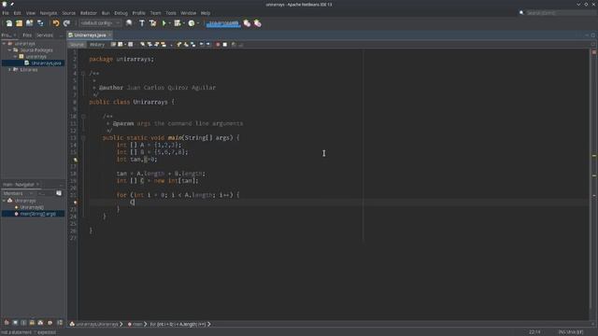Open the Window menu
The height and width of the screenshot is (336, 598).
[x=189, y=13]
